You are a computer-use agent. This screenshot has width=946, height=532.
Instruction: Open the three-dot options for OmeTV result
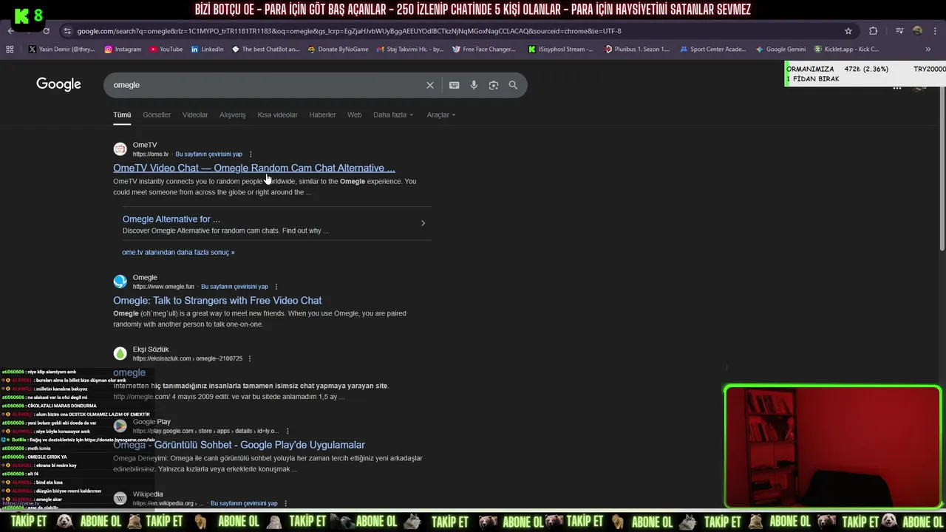pos(251,154)
